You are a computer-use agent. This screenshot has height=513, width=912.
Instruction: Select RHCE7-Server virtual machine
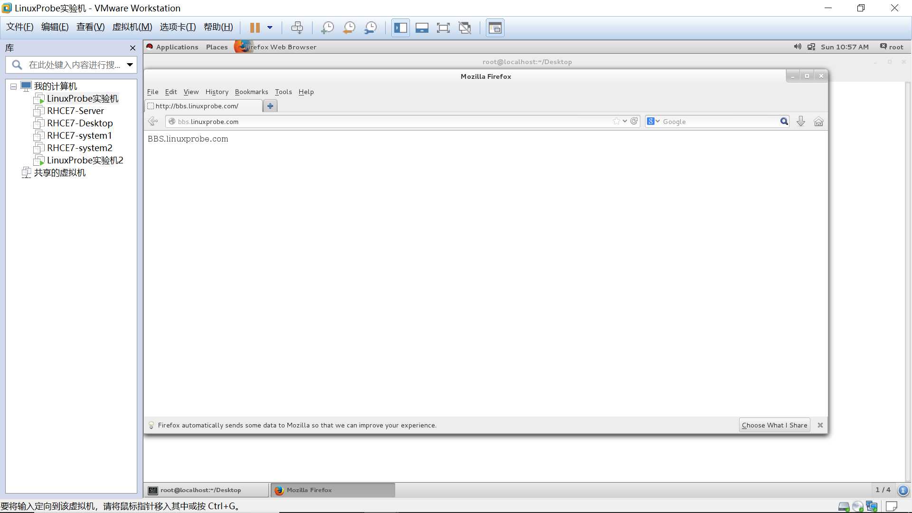pos(76,111)
